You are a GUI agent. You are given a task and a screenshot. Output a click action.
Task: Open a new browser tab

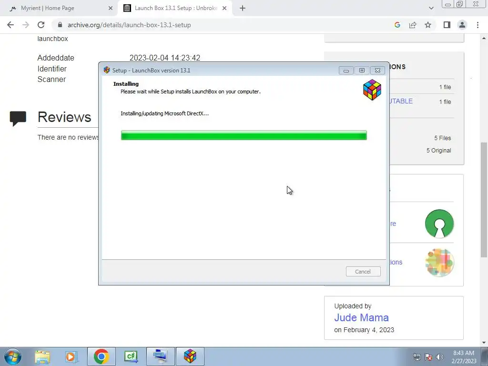click(x=243, y=9)
